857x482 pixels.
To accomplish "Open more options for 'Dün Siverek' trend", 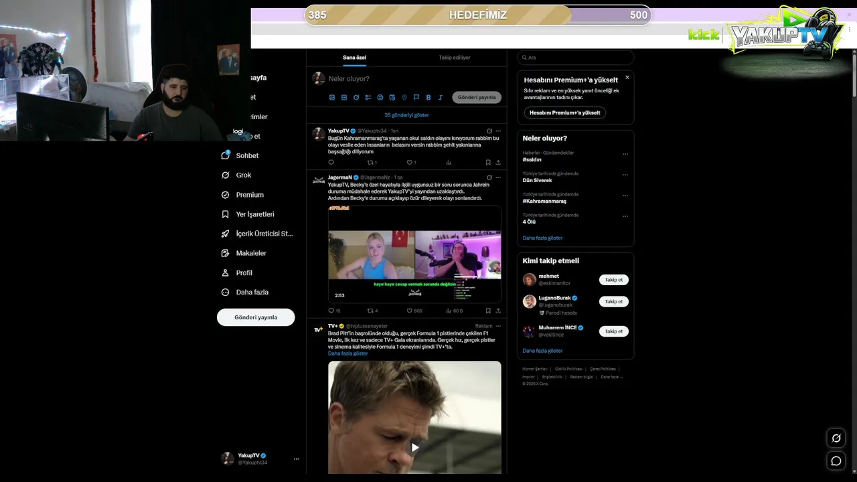I will pyautogui.click(x=625, y=175).
